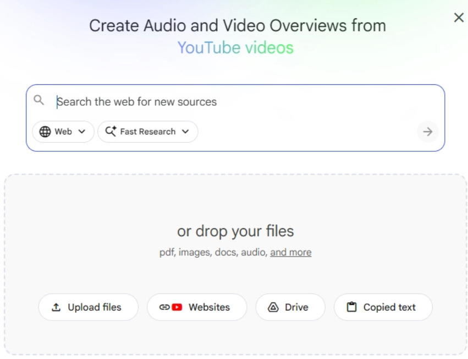Click the clipboard icon for Copied text
The width and height of the screenshot is (468, 359).
click(x=351, y=307)
